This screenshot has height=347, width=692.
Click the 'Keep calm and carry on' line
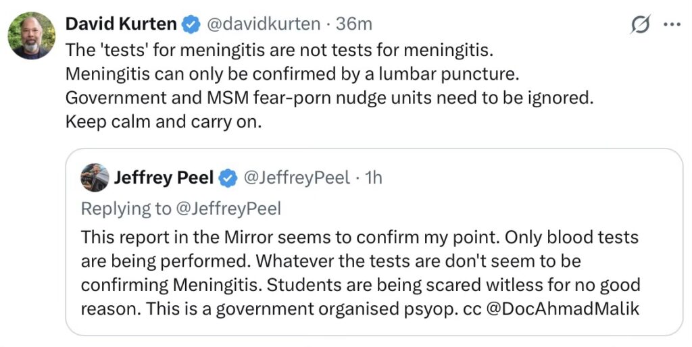pyautogui.click(x=163, y=122)
